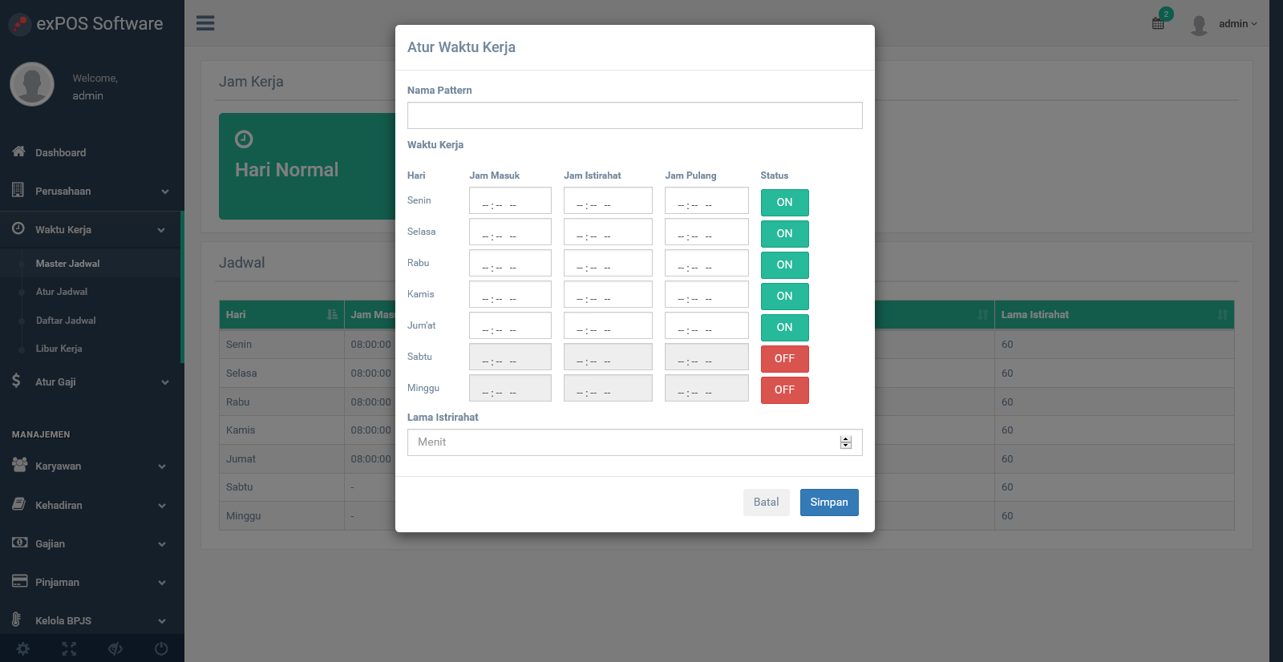1283x662 pixels.
Task: Click the Gajian money icon
Action: 19,543
